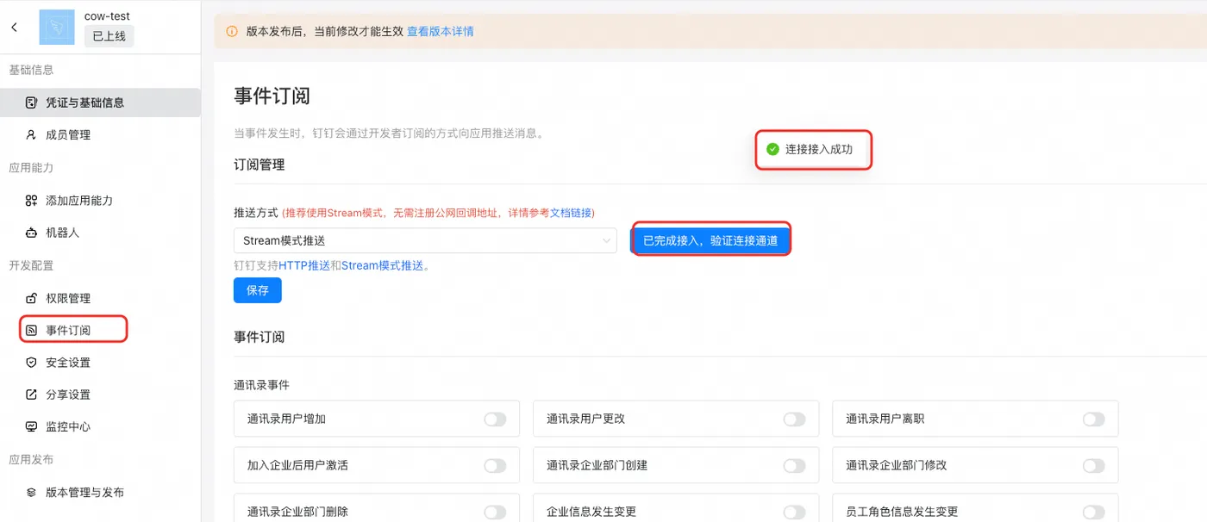Viewport: 1207px width, 522px height.
Task: Click the 事件订阅 page heading
Action: point(272,96)
